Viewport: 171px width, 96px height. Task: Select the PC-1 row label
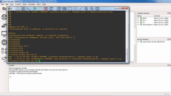[144, 20]
